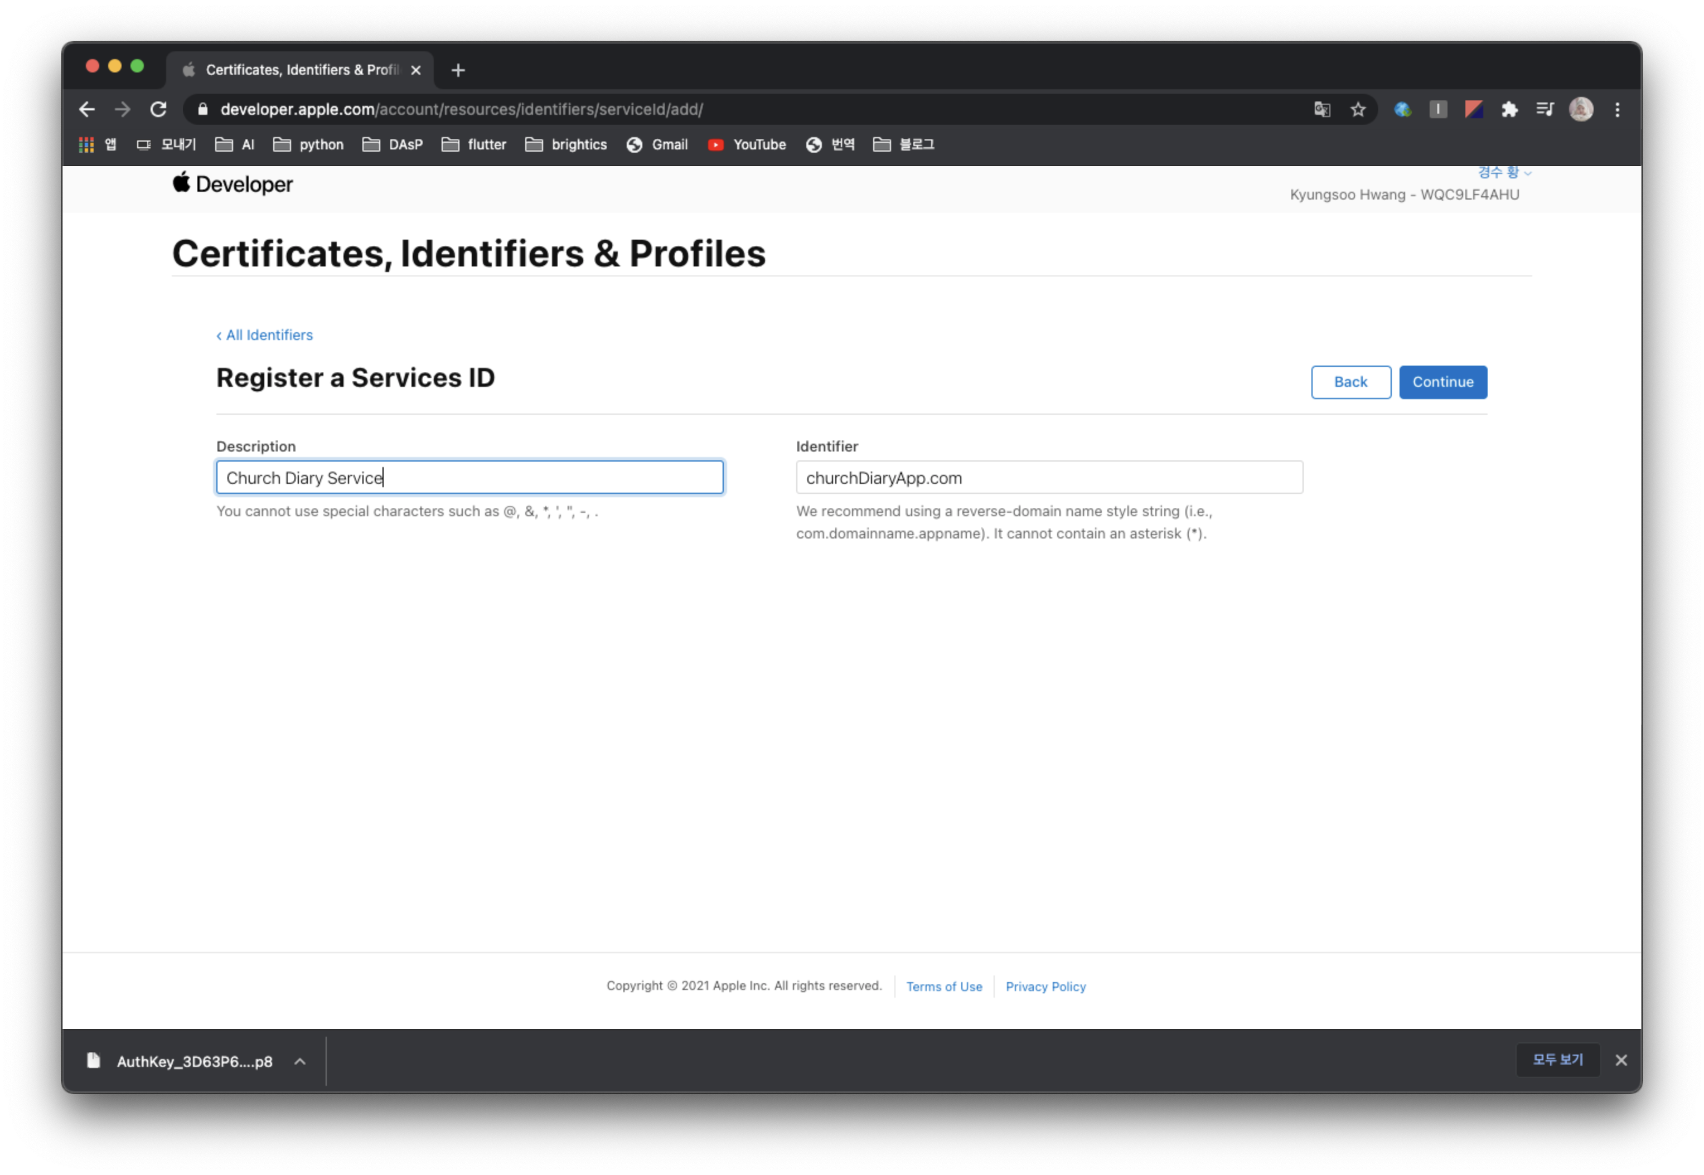
Task: Expand the AuthKey download options chevron
Action: 300,1061
